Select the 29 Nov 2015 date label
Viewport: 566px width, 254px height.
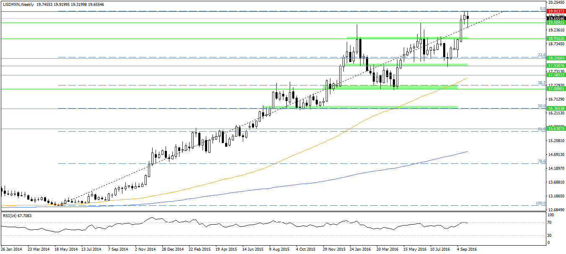tap(335, 249)
